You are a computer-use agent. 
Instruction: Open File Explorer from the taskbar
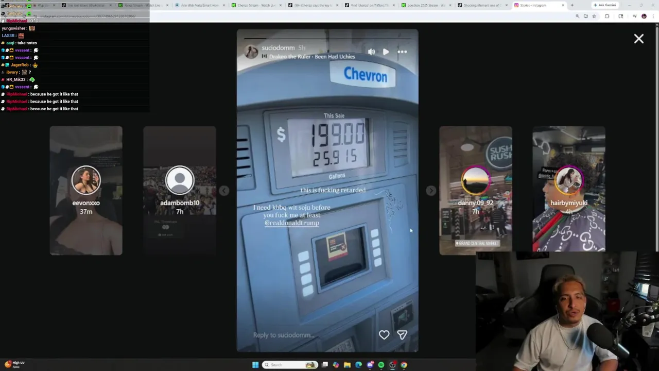[x=347, y=365]
